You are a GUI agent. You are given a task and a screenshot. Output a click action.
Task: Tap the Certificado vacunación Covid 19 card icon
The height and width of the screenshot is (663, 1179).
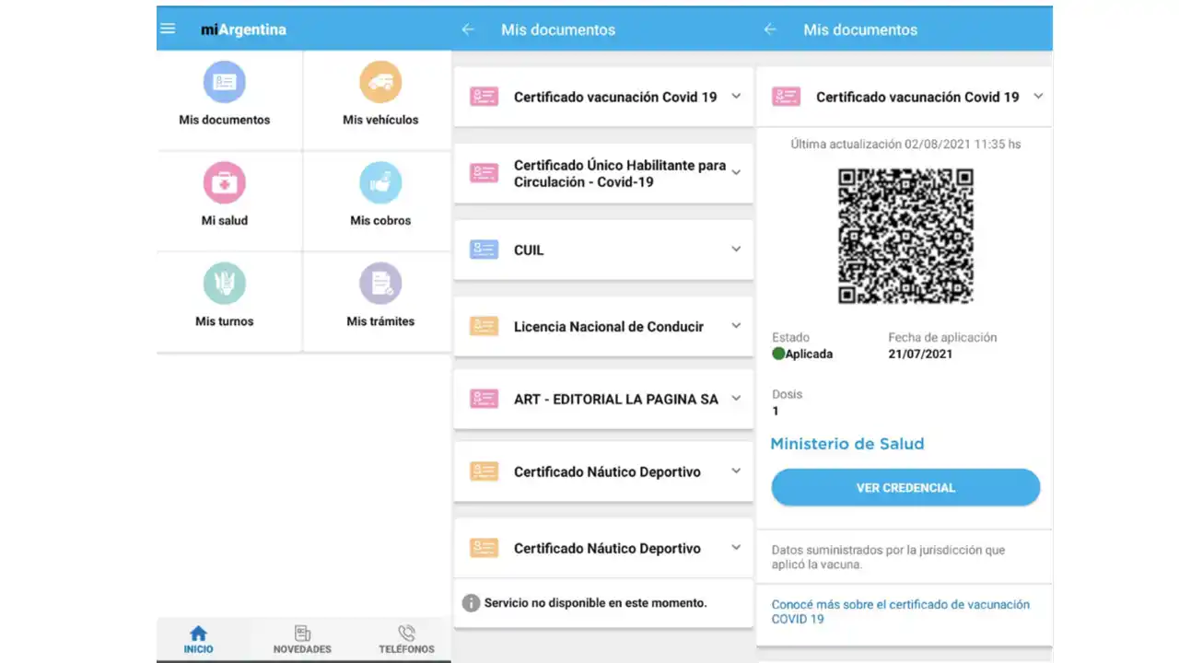click(484, 96)
